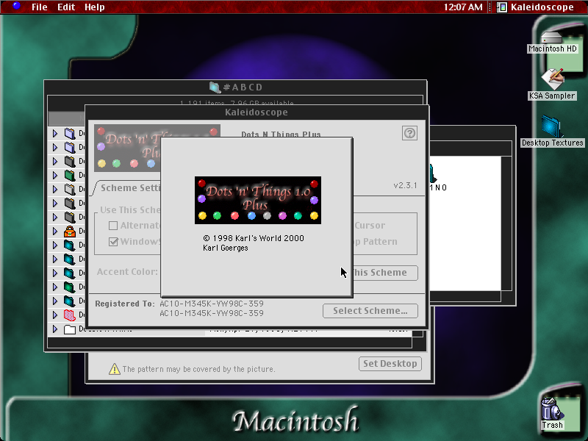
Task: Click the folder icon in #ABCD title bar
Action: pyautogui.click(x=215, y=87)
